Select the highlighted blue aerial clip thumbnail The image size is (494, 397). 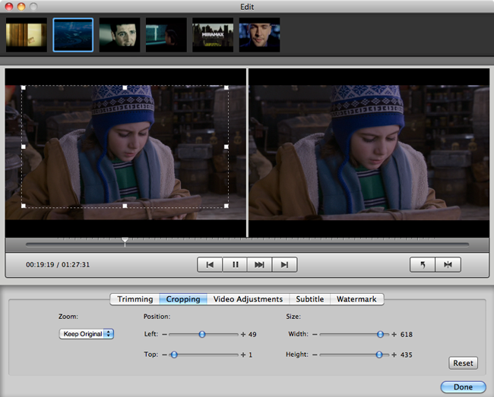(73, 35)
